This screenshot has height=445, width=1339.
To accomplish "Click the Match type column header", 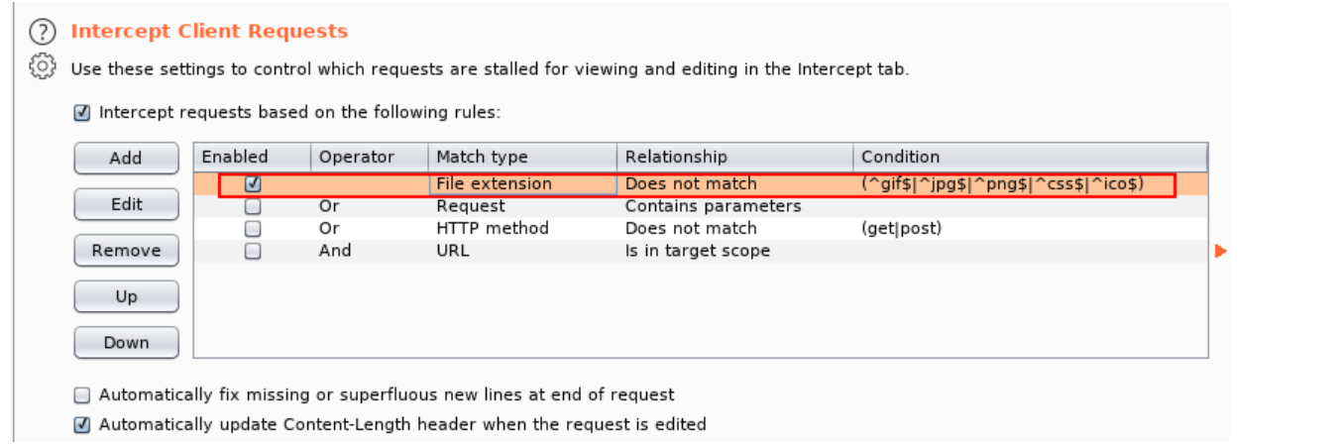I will click(483, 157).
